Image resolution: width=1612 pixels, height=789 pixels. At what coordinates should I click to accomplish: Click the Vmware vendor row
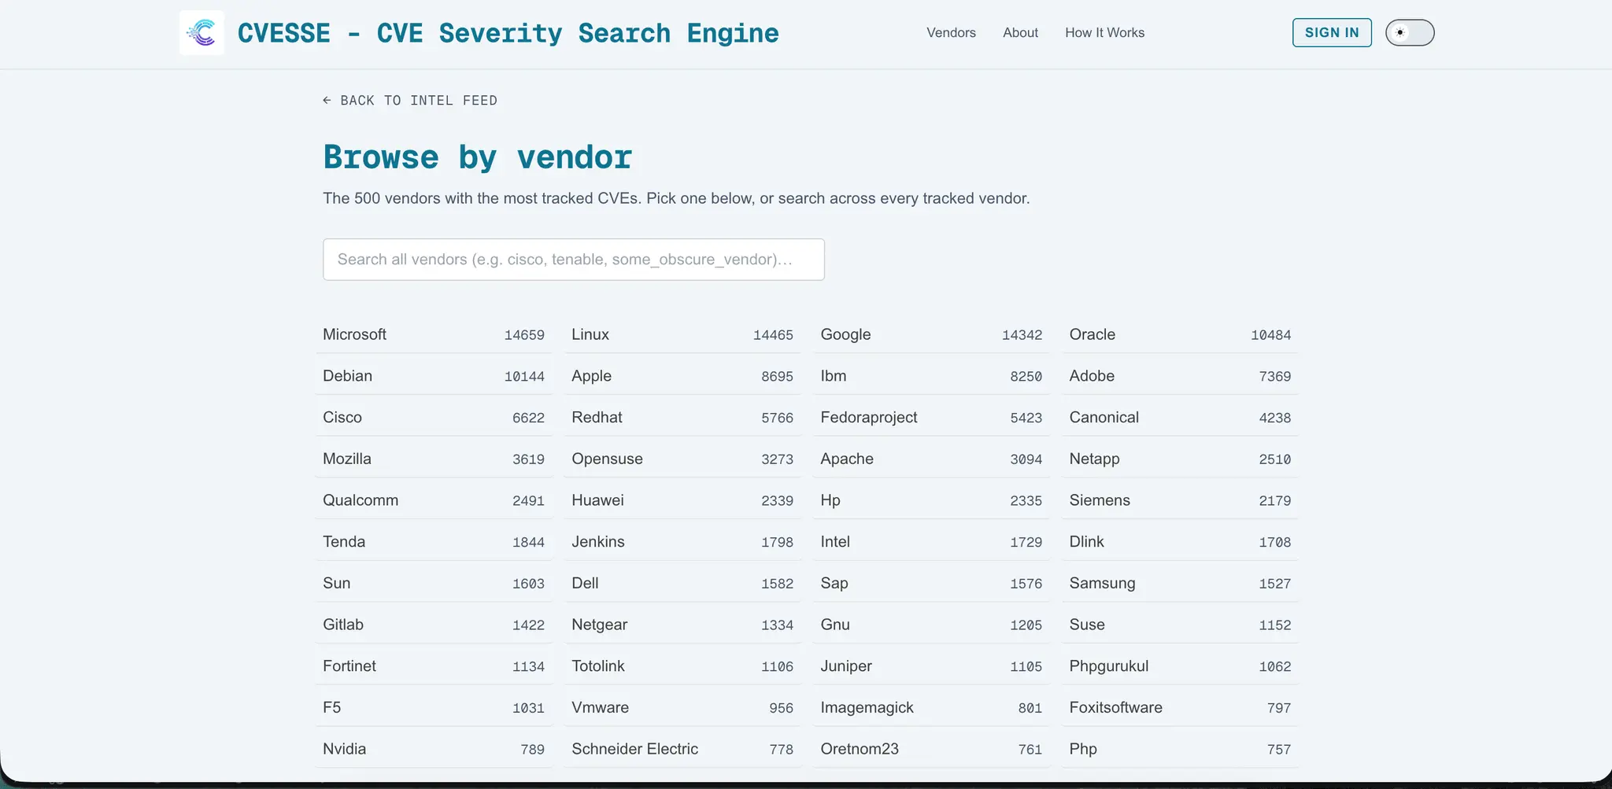(682, 708)
